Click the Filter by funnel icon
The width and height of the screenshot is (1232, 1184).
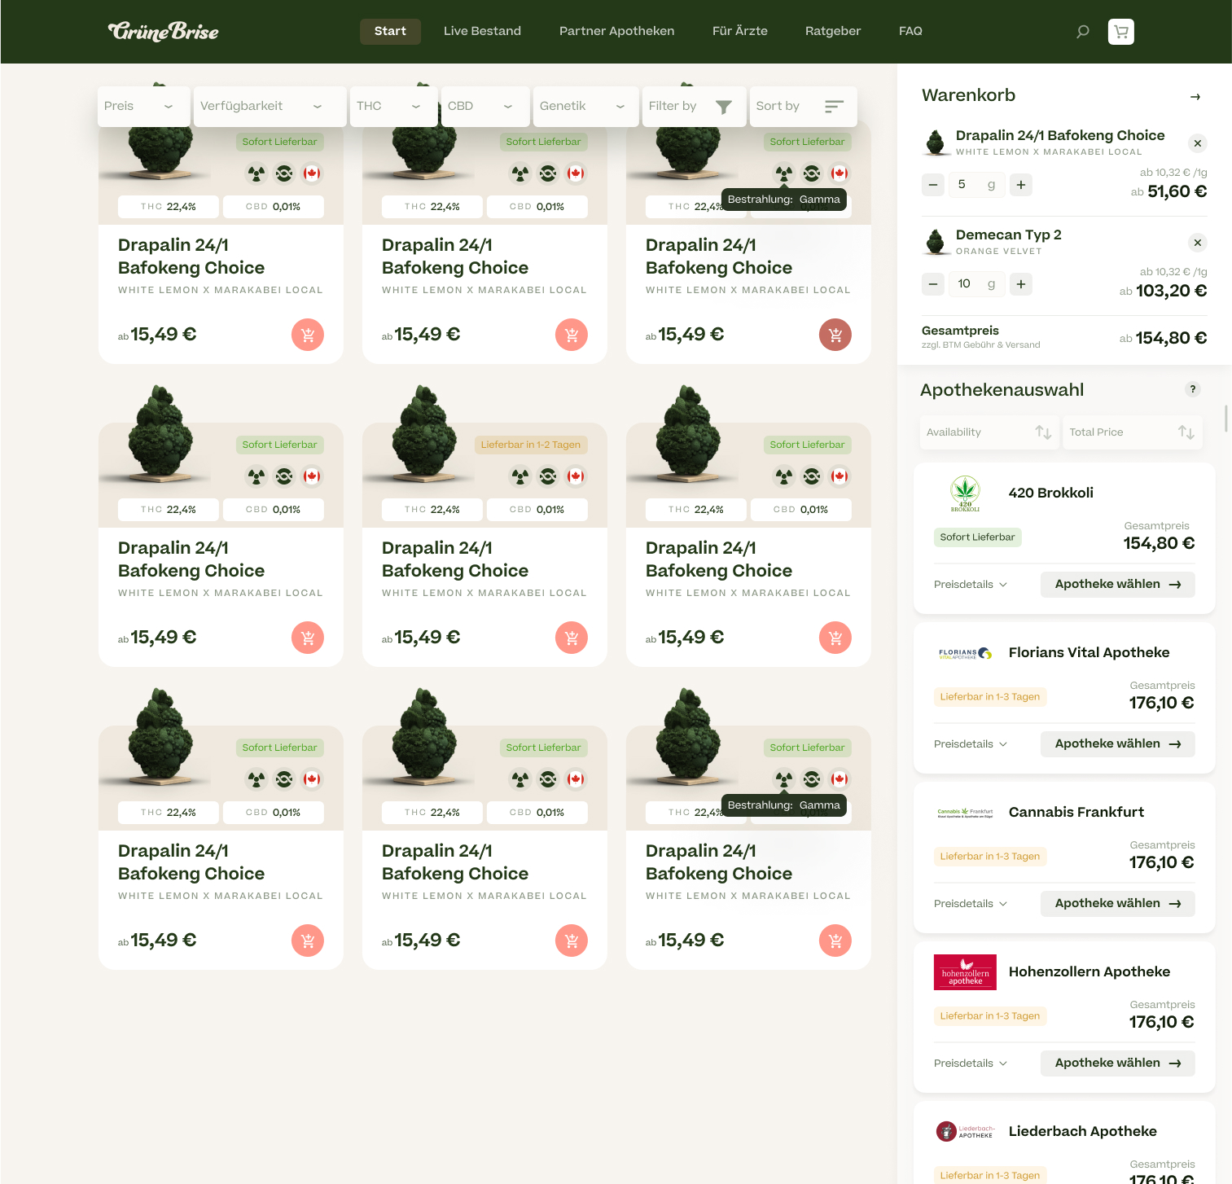click(723, 107)
